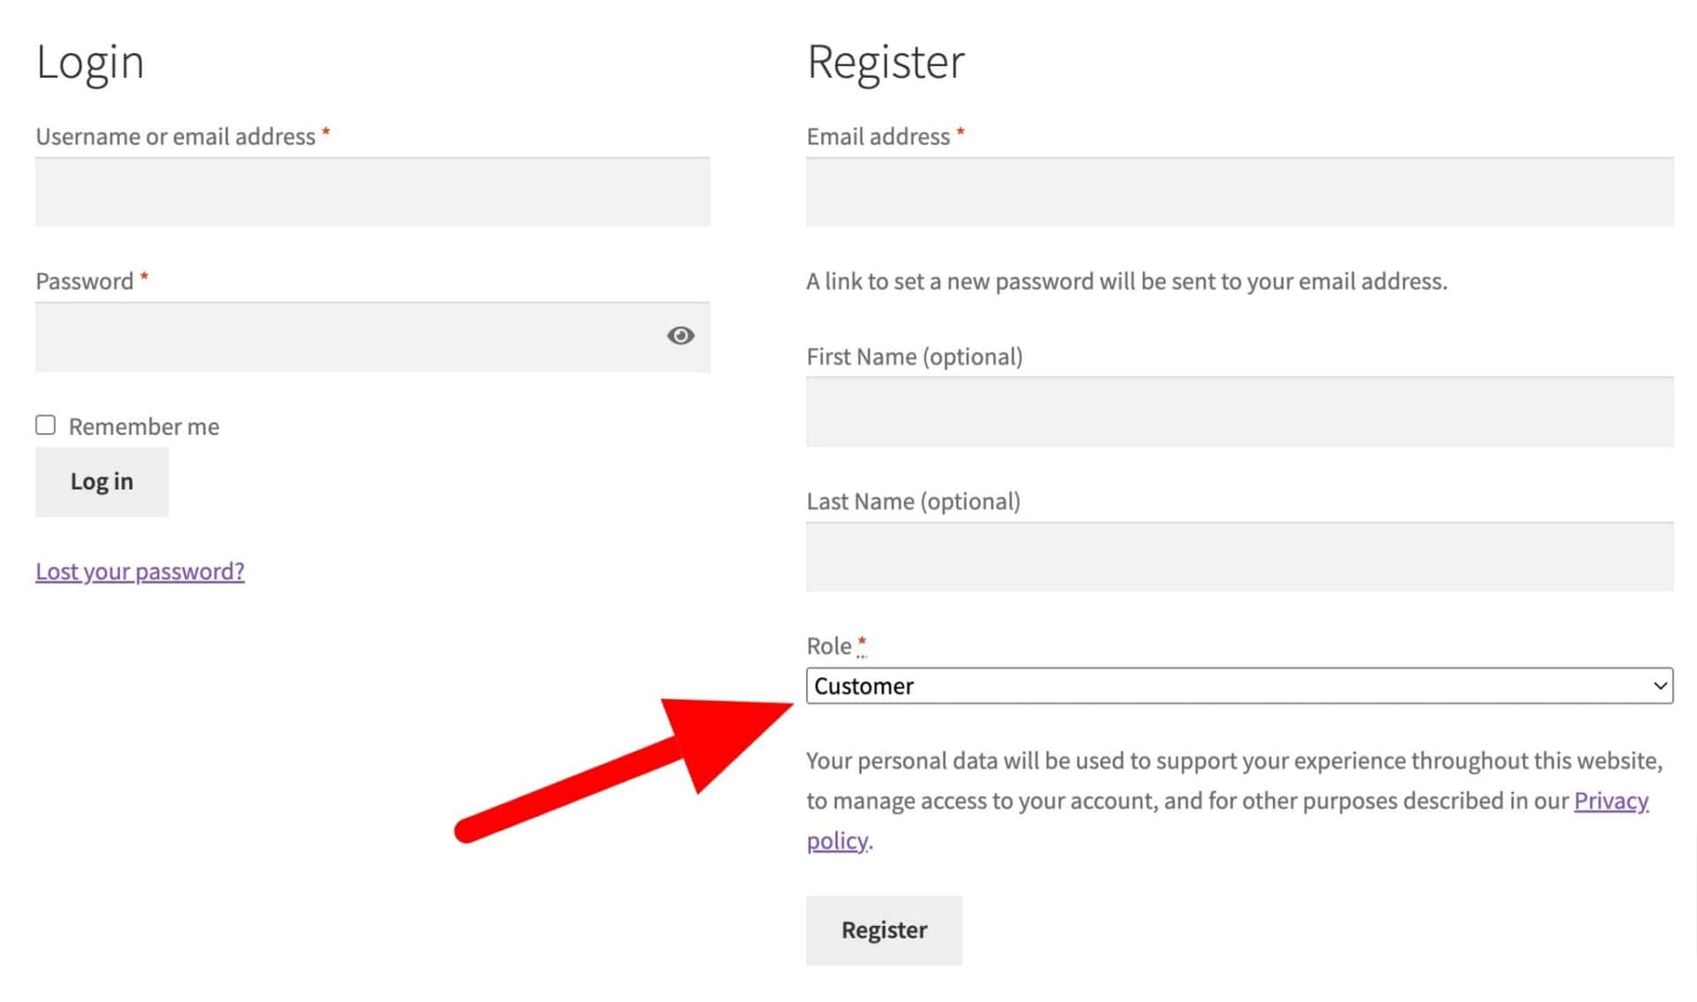Click the Log in button
The image size is (1697, 1002).
click(x=102, y=482)
